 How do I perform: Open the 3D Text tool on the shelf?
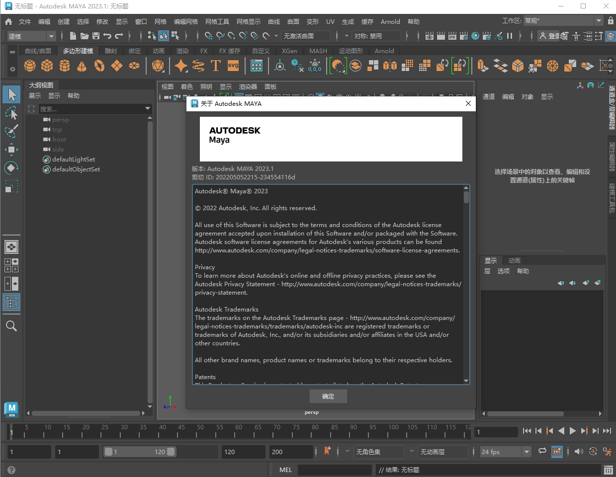coord(216,65)
